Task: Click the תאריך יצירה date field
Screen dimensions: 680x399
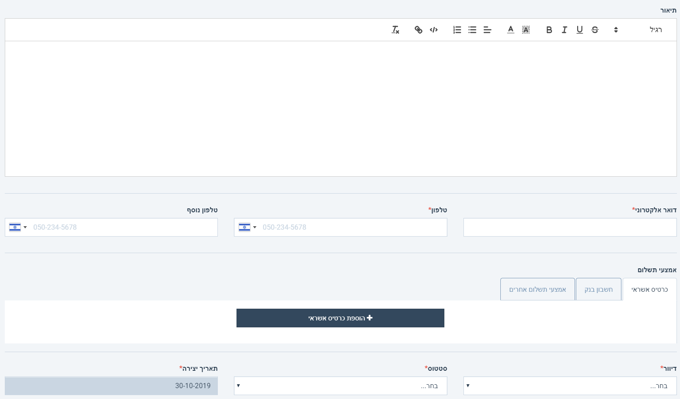Action: point(111,386)
